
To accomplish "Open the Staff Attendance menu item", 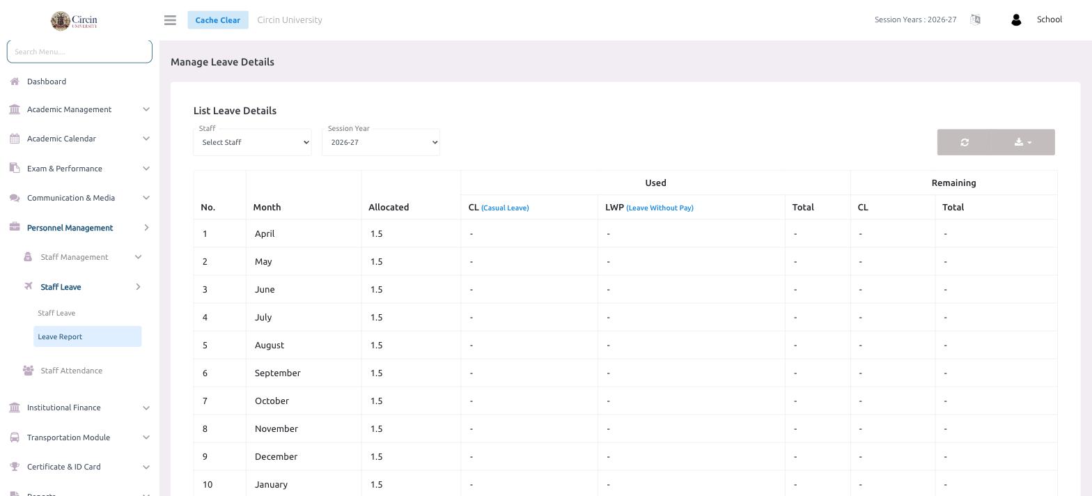I will point(71,371).
